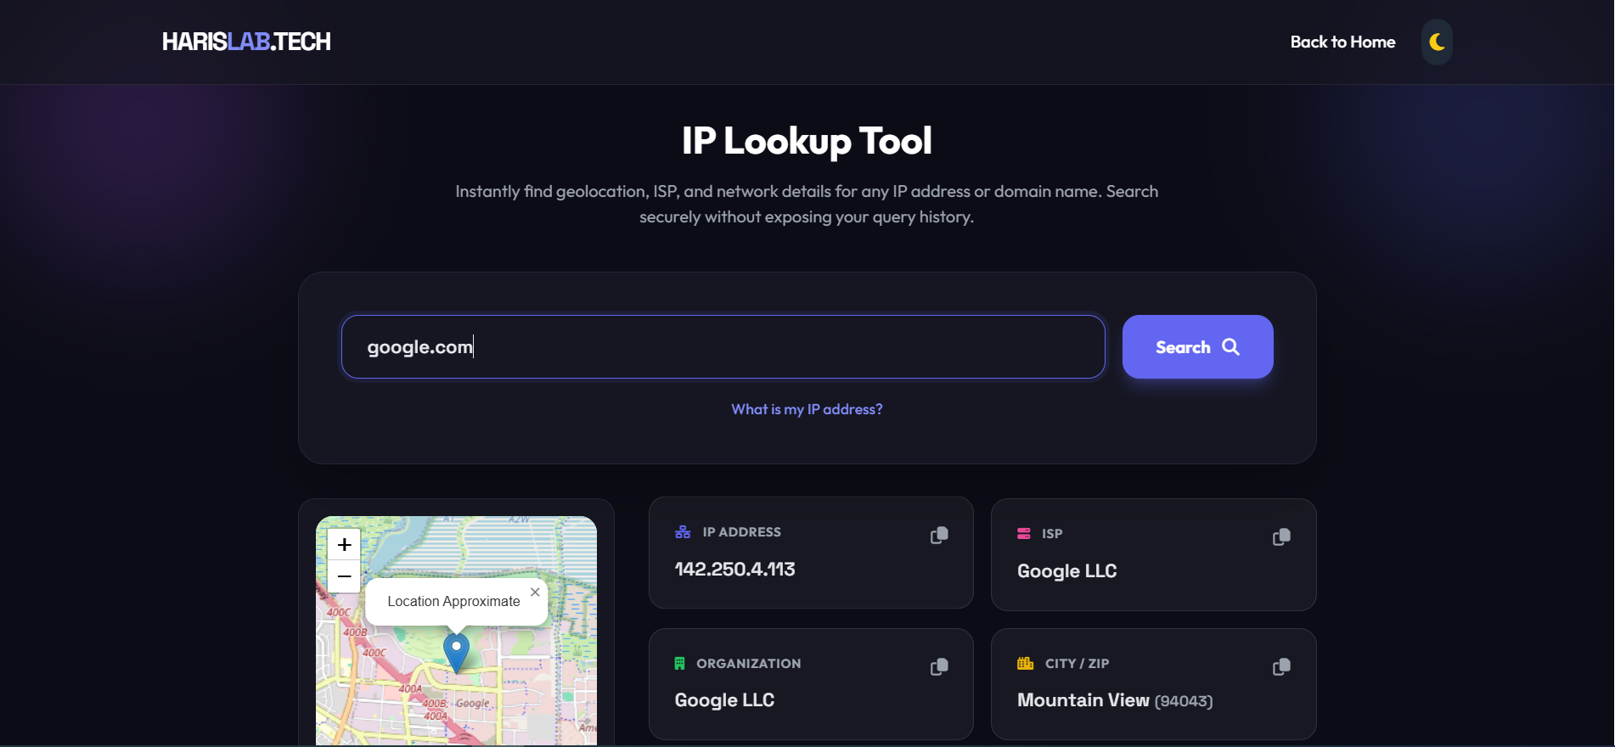This screenshot has width=1615, height=747.
Task: Click the pink ISP server icon
Action: click(x=1024, y=533)
